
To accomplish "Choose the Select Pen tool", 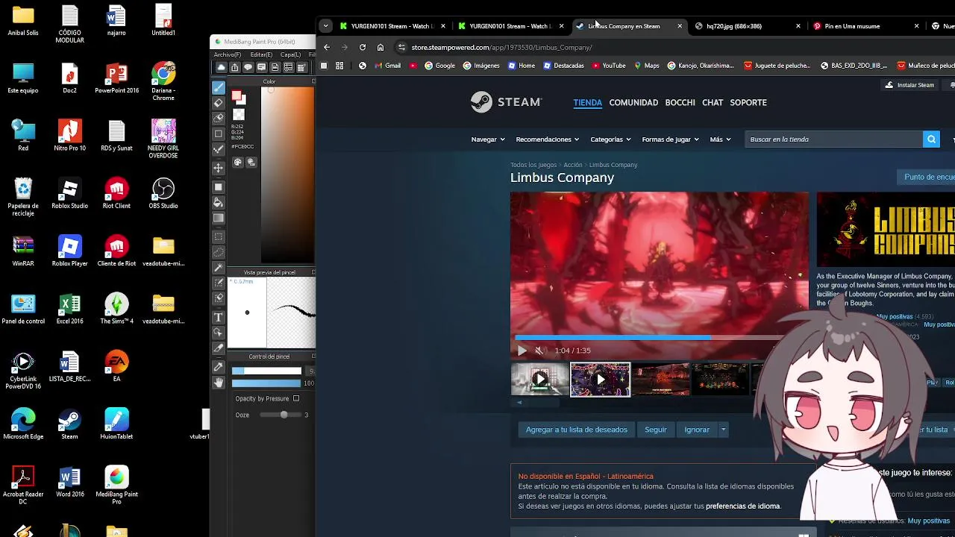I will point(219,283).
